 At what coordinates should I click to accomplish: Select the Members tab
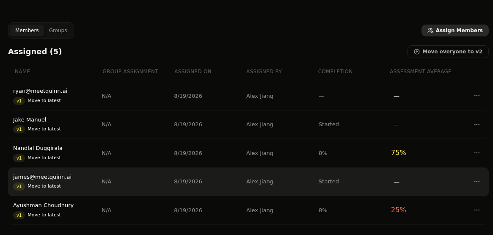coord(27,30)
